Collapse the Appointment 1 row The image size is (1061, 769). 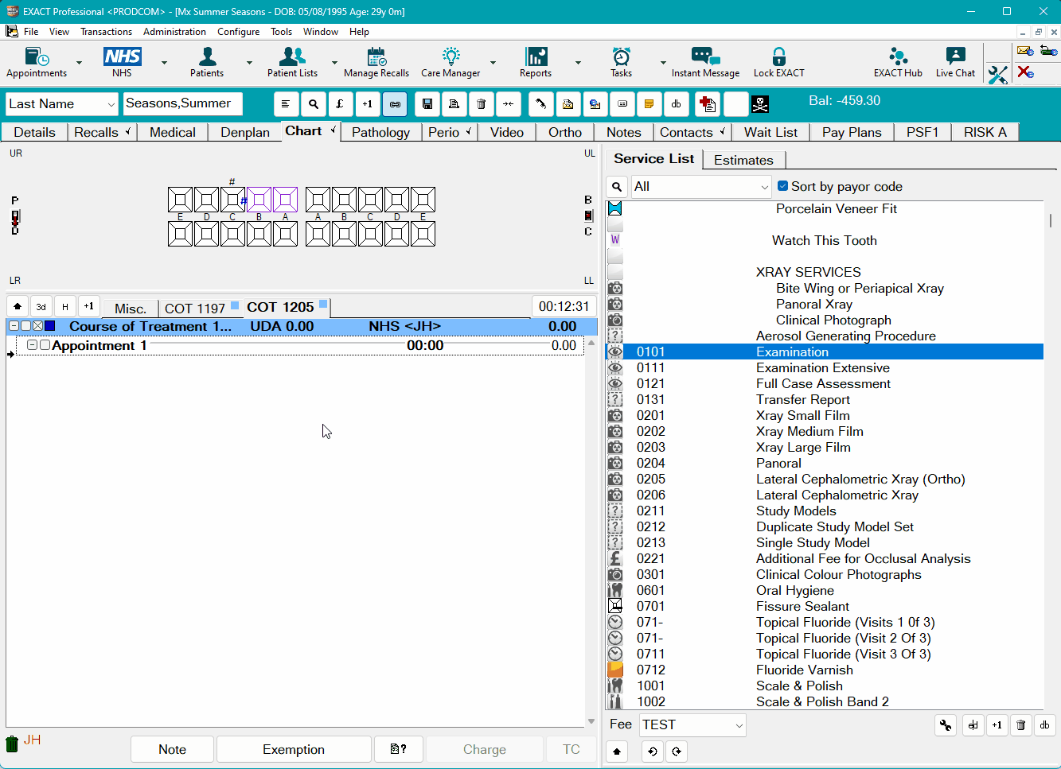point(32,345)
